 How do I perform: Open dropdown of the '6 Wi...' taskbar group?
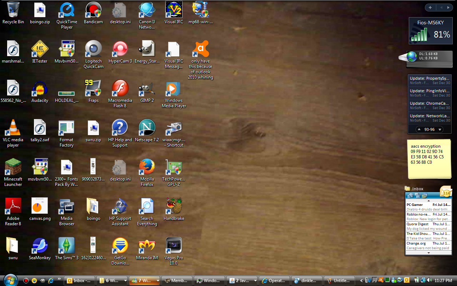(125, 281)
